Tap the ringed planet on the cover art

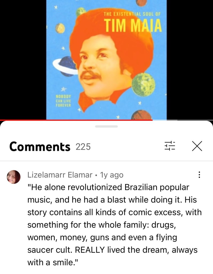(65, 67)
